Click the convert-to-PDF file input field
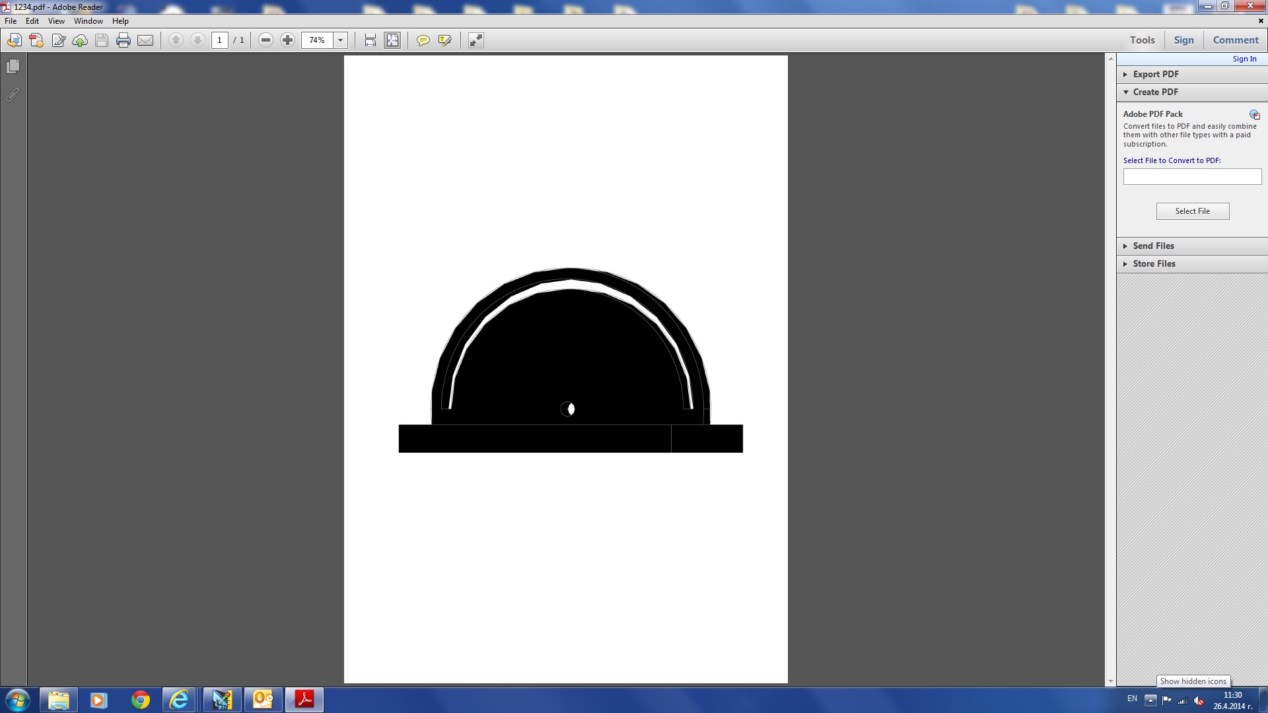 tap(1192, 177)
